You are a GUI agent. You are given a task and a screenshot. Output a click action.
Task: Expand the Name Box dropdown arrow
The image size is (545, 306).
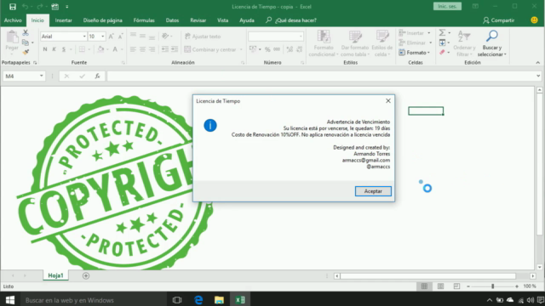coord(42,76)
